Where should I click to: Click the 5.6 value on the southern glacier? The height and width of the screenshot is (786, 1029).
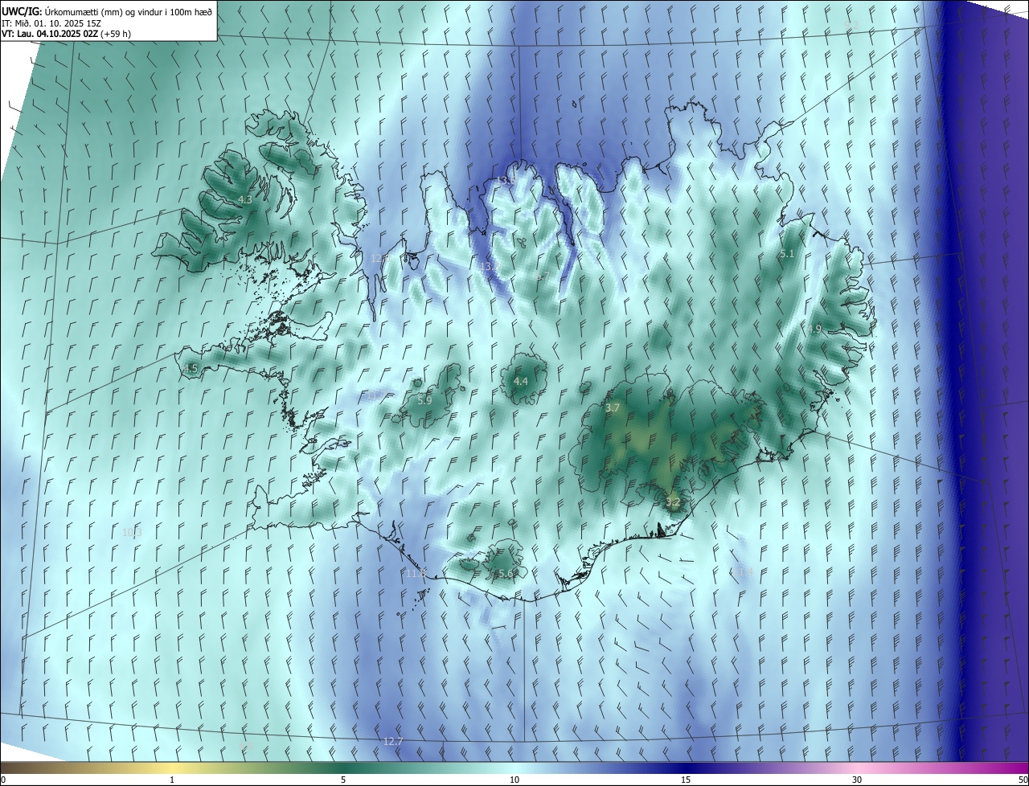[x=506, y=574]
